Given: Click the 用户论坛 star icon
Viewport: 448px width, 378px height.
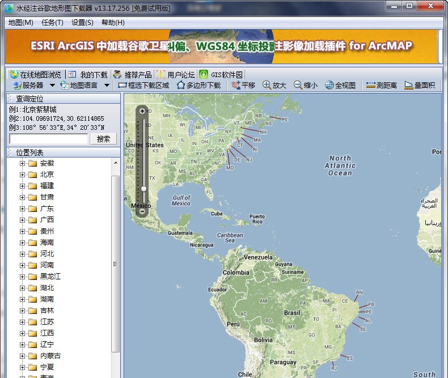Looking at the screenshot, I should click(x=160, y=74).
